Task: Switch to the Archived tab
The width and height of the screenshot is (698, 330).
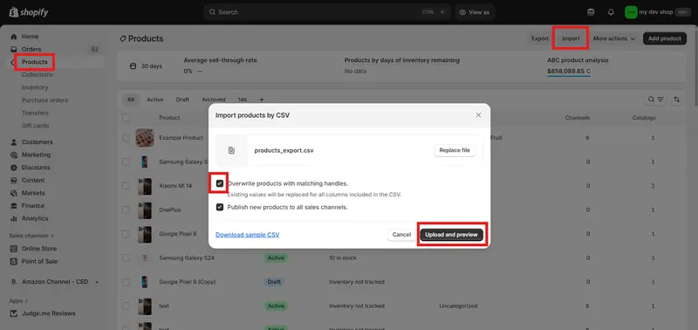Action: [214, 100]
